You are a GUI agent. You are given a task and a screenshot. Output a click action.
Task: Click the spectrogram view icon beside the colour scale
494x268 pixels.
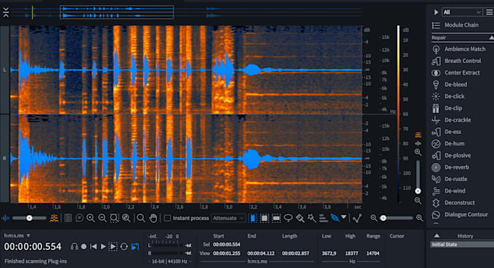tap(418, 135)
